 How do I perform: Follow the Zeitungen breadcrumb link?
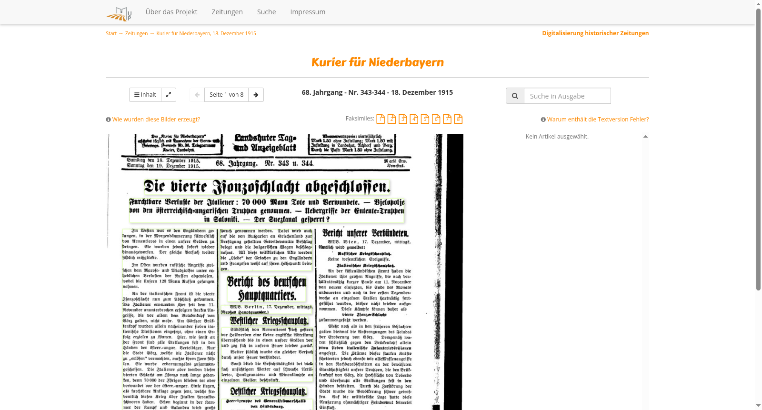136,33
